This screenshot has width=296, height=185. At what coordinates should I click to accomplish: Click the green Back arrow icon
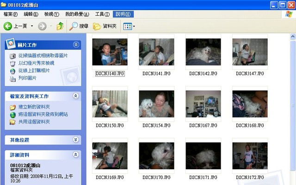click(8, 26)
